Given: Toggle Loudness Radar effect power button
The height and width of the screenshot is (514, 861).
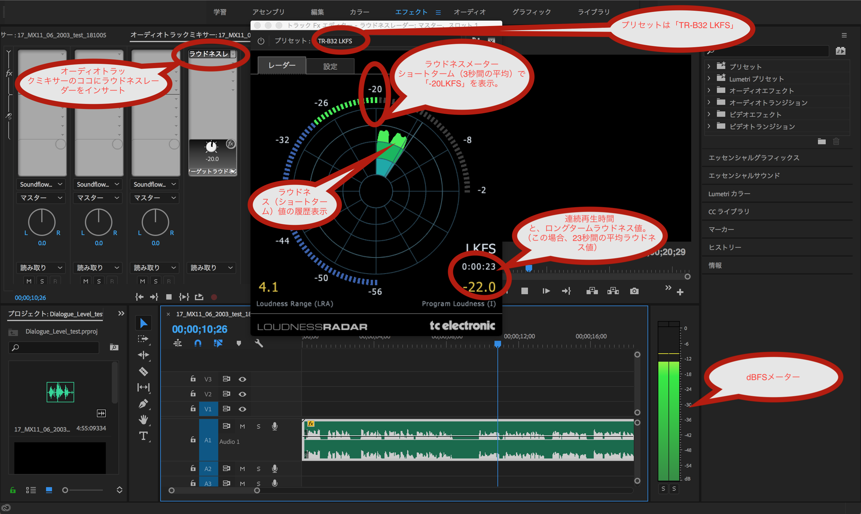Looking at the screenshot, I should (261, 41).
